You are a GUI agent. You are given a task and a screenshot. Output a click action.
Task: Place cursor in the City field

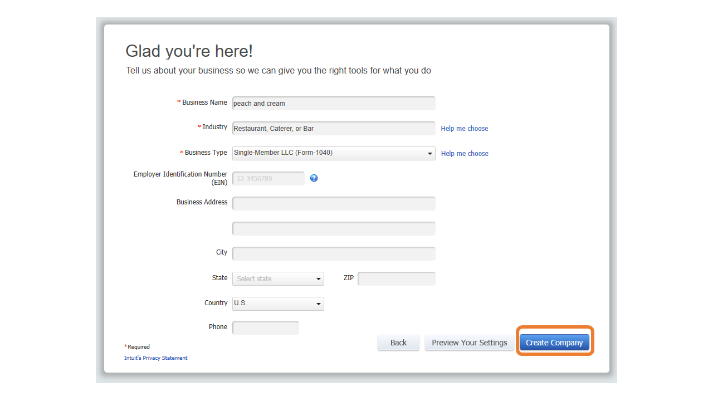point(333,253)
